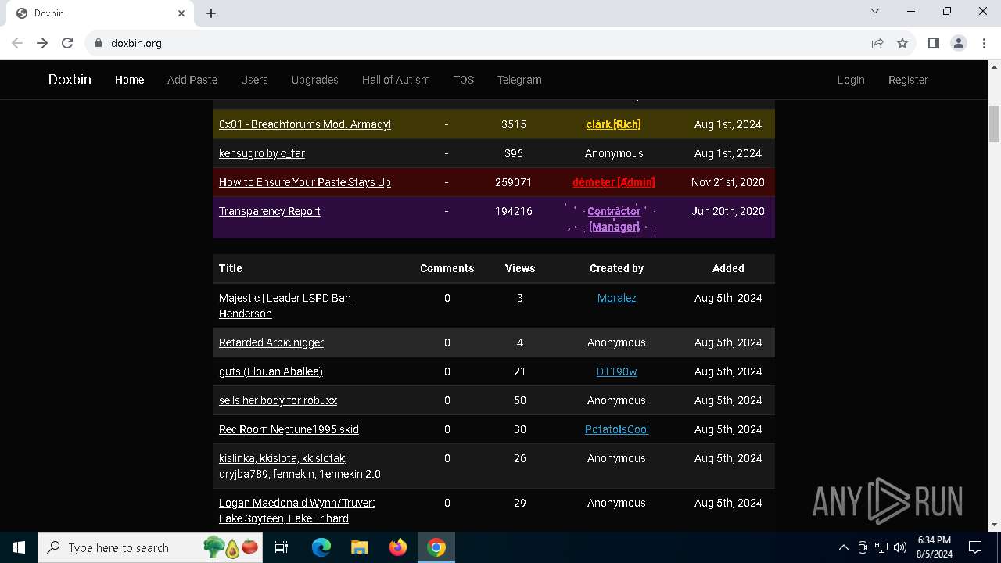Show hidden tray icons chevron
The width and height of the screenshot is (1001, 563).
tap(843, 547)
